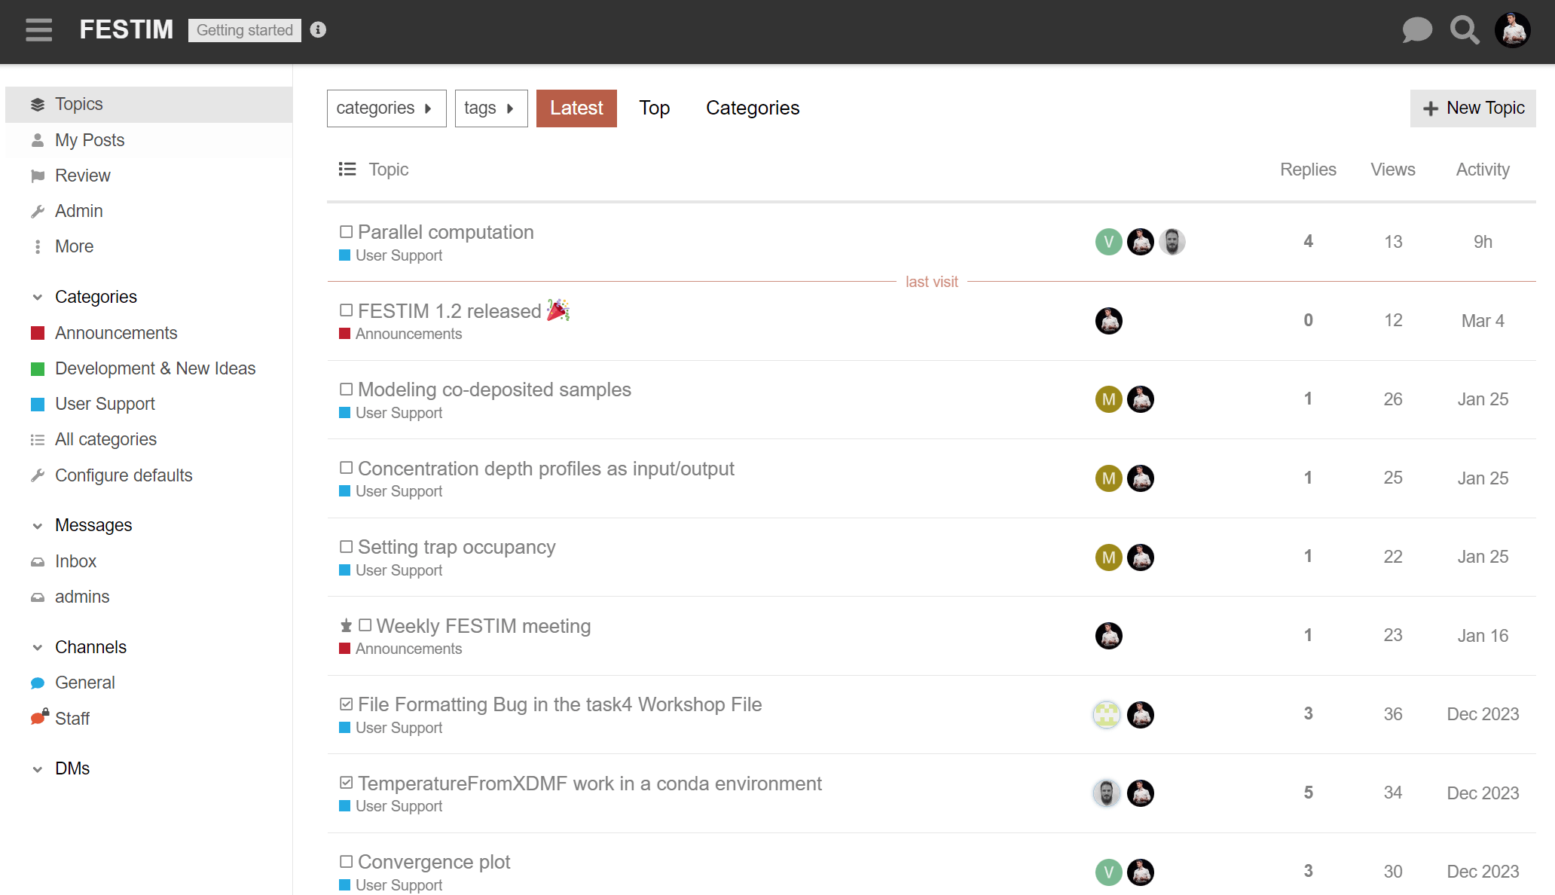
Task: Toggle checkbox on Convergence plot topic
Action: (x=346, y=862)
